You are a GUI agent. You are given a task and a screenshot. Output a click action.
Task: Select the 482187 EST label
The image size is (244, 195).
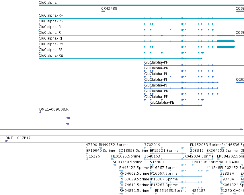(199, 191)
